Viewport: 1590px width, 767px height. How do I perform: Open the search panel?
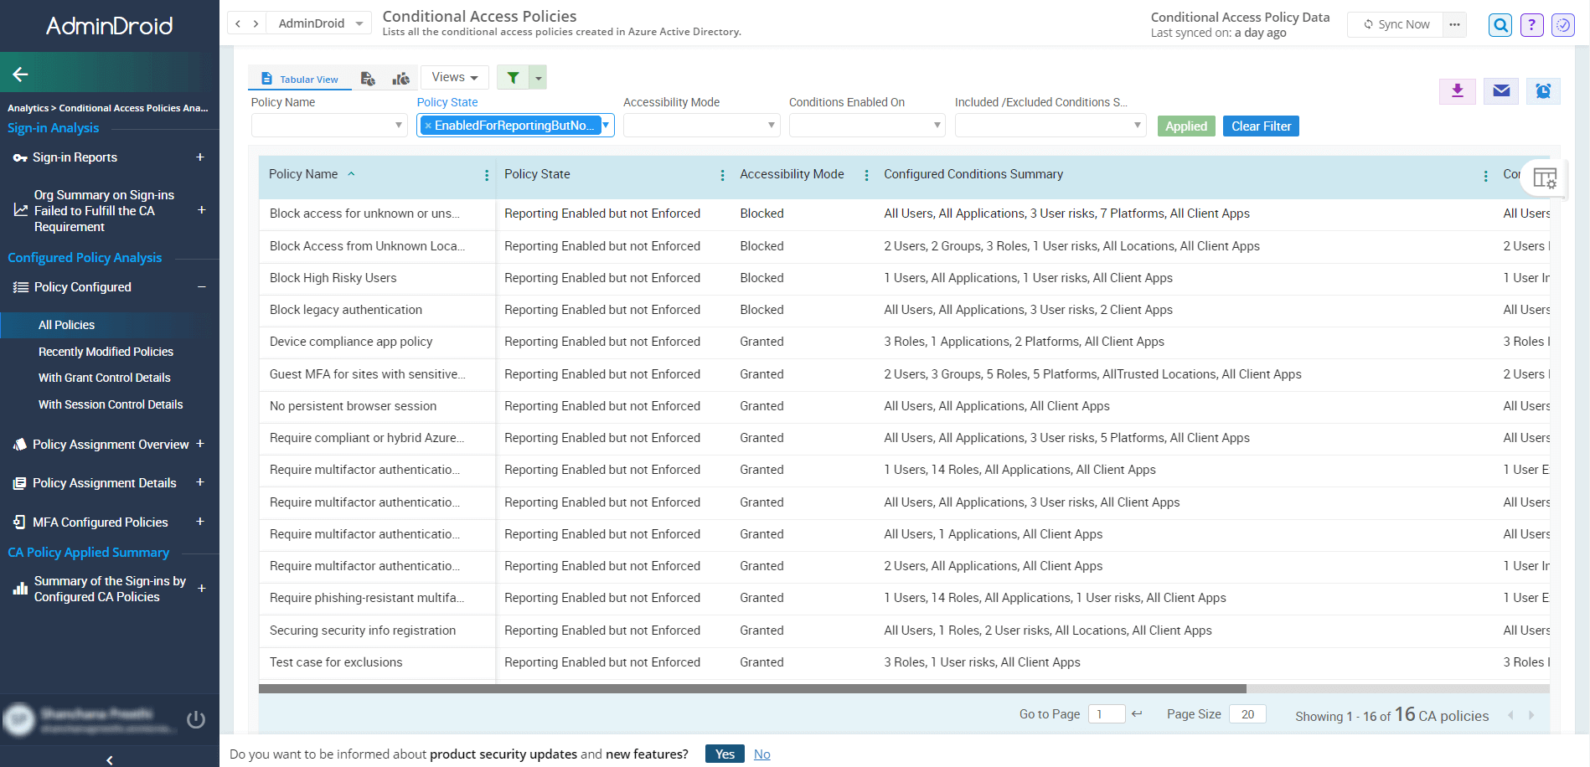coord(1500,24)
